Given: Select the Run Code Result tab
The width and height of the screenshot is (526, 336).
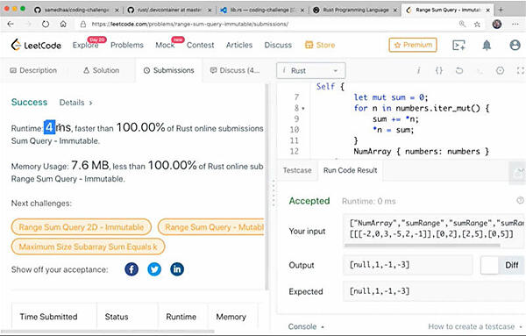Looking at the screenshot, I should pyautogui.click(x=350, y=170).
